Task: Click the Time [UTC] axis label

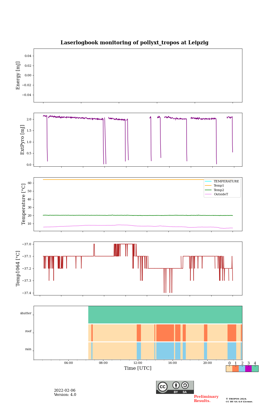Action: click(x=138, y=368)
